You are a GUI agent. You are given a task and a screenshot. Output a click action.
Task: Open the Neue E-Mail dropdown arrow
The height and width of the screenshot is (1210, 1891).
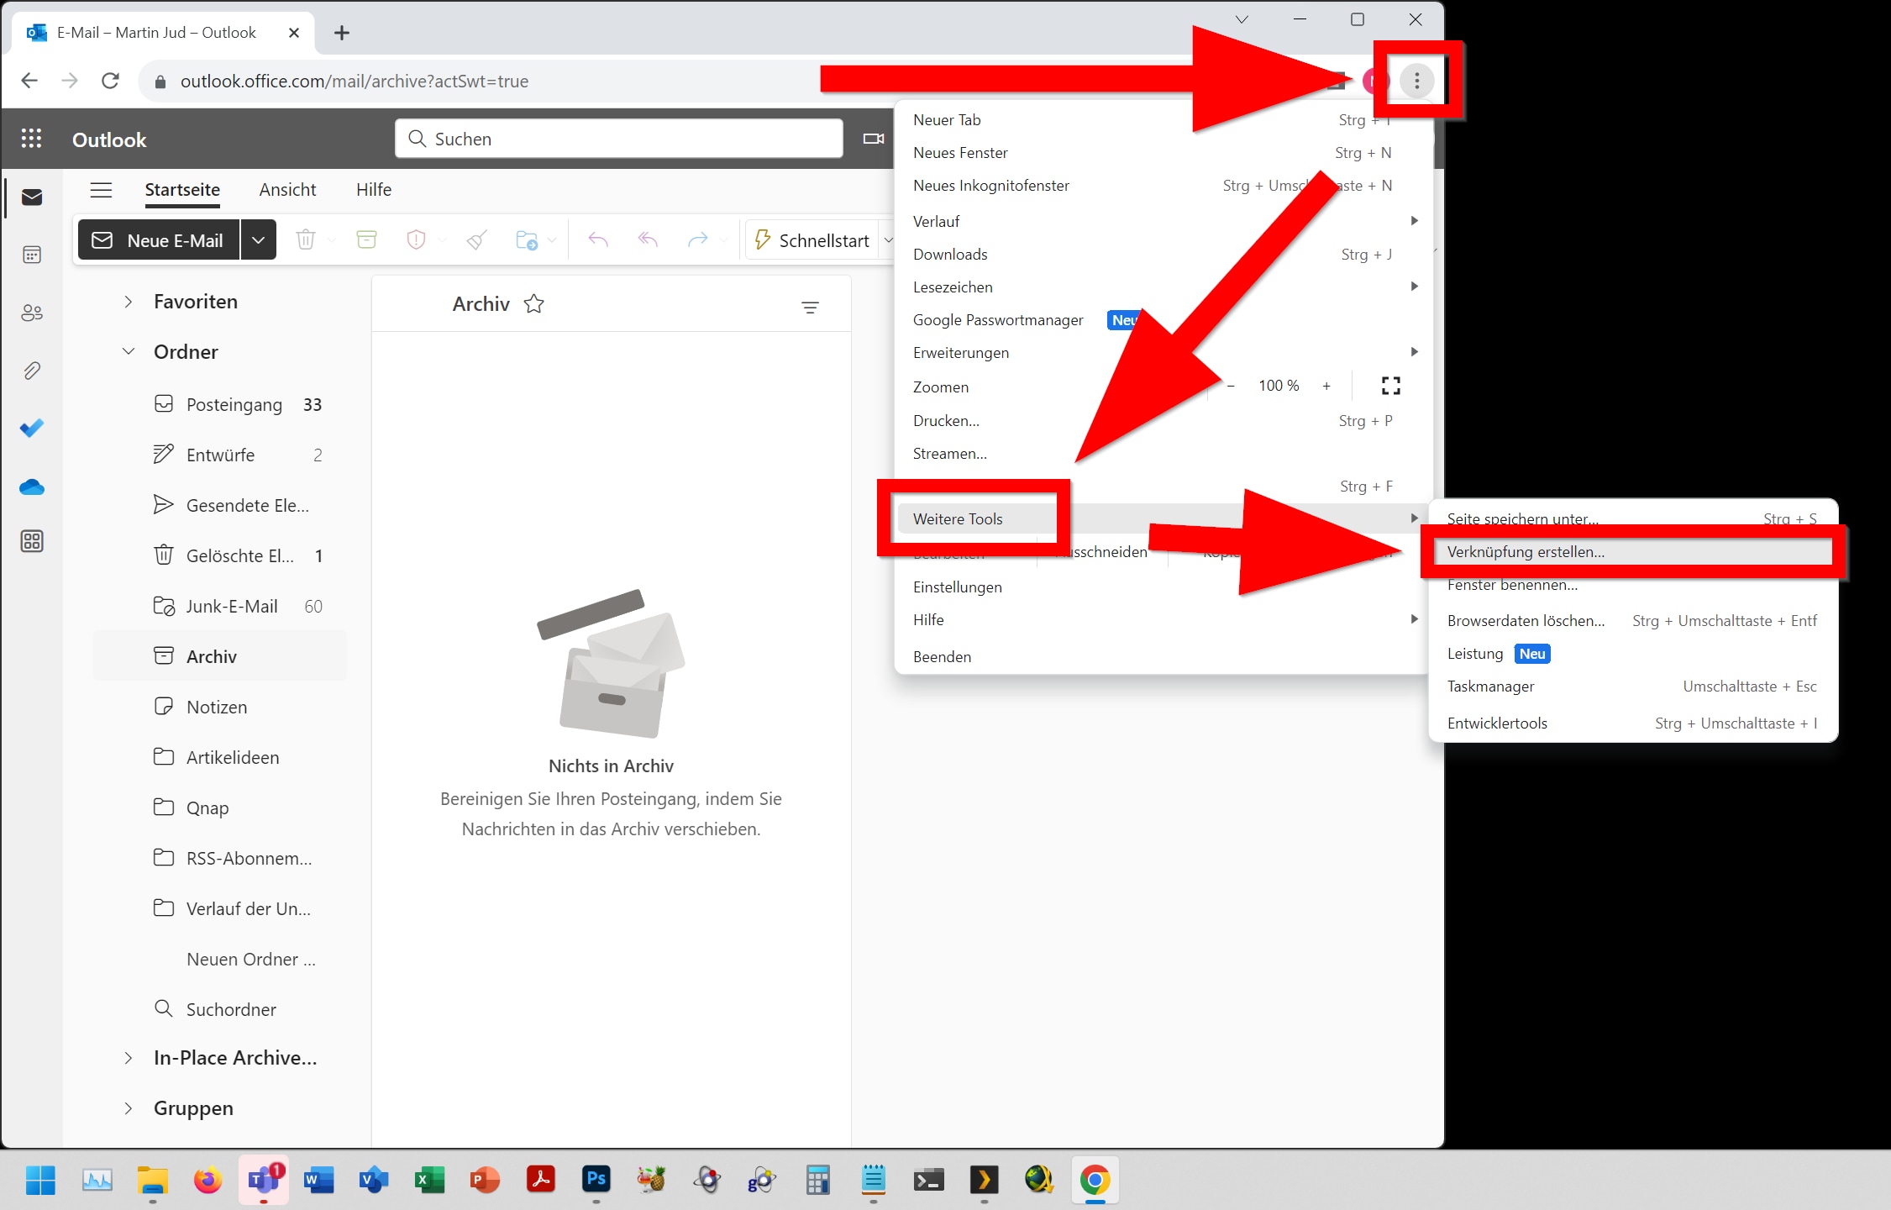(259, 240)
